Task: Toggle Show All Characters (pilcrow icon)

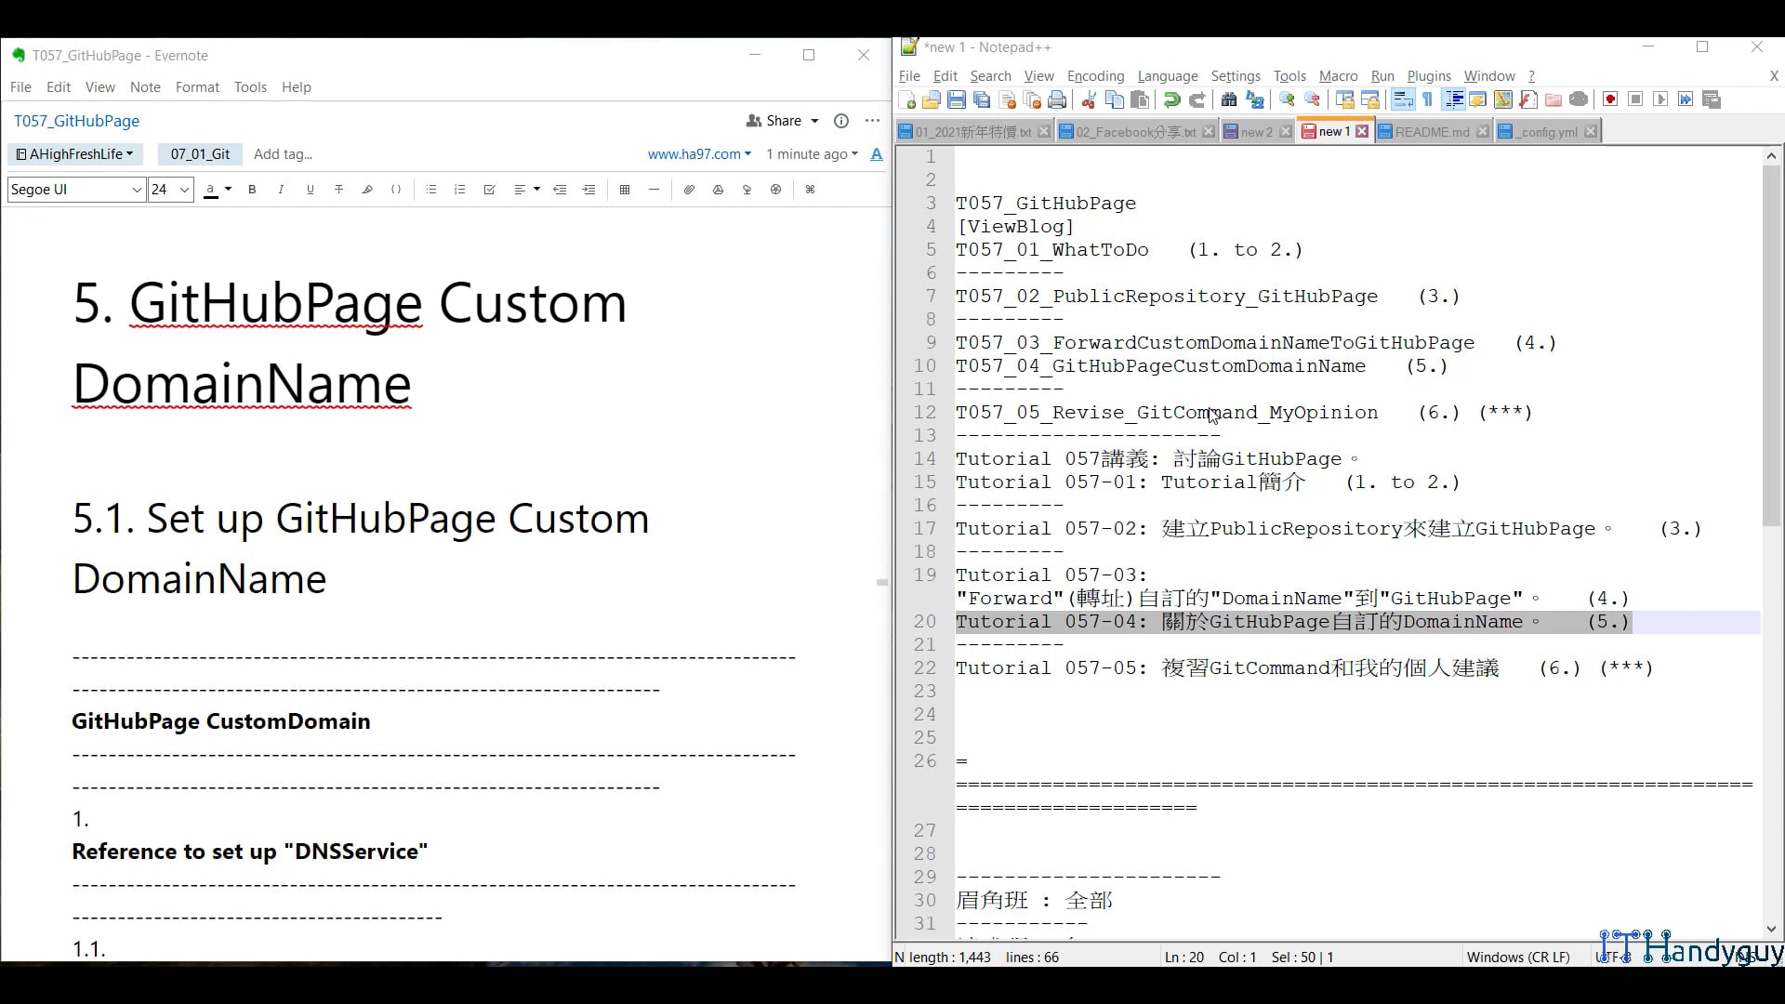Action: coord(1429,99)
